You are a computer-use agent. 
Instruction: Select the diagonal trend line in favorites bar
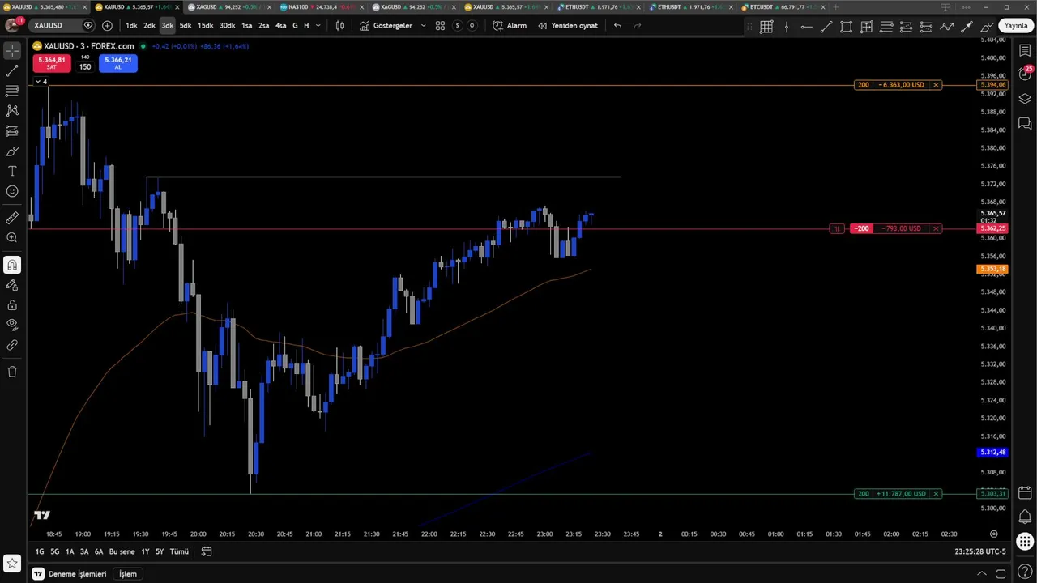(826, 27)
